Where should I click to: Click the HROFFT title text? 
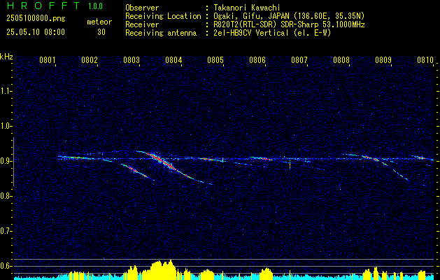pos(43,6)
